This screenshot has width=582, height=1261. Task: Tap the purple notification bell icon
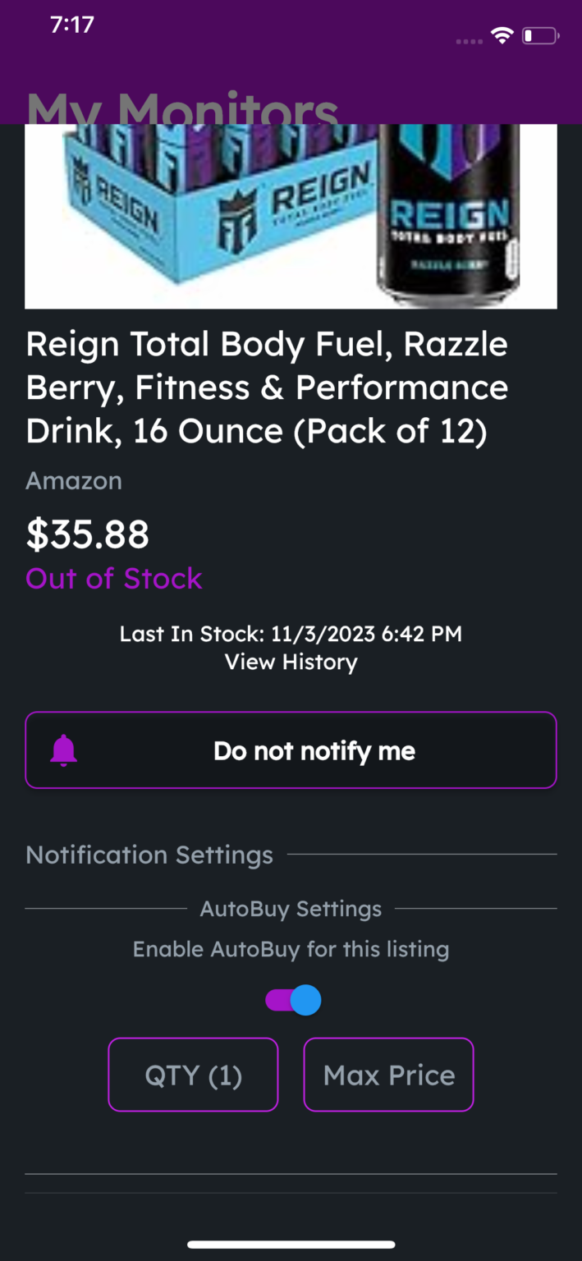[64, 750]
